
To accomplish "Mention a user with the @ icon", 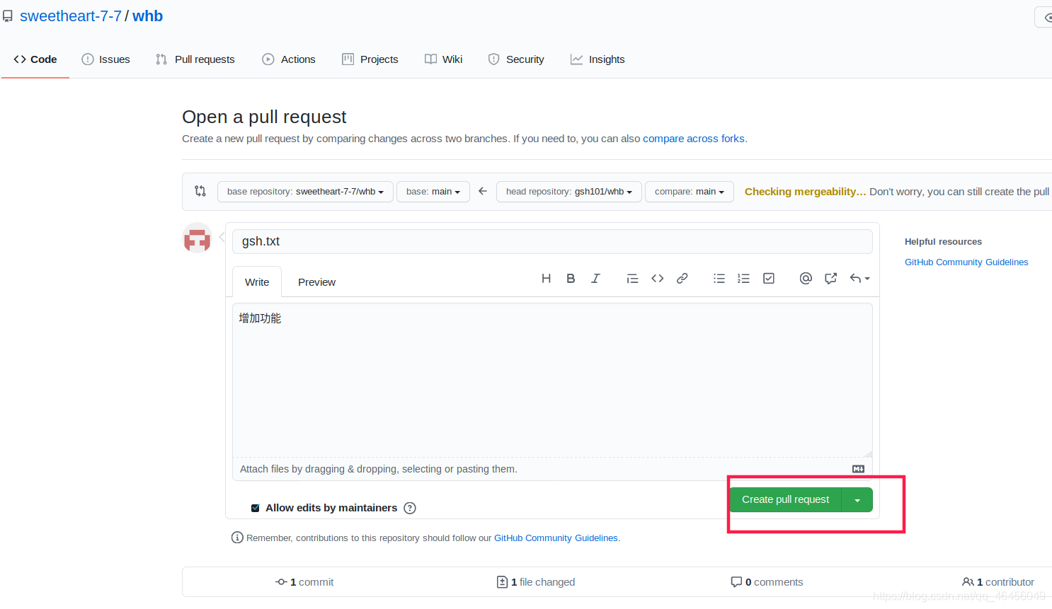I will (x=806, y=279).
